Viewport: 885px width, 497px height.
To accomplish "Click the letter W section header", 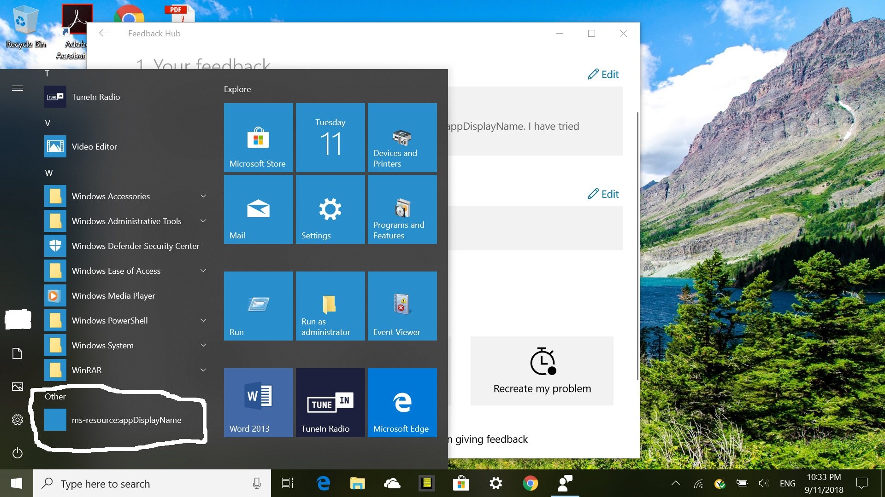I will pyautogui.click(x=49, y=173).
